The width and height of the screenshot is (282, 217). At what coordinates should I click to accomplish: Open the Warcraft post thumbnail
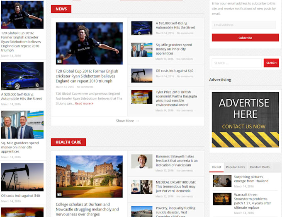[222, 199]
